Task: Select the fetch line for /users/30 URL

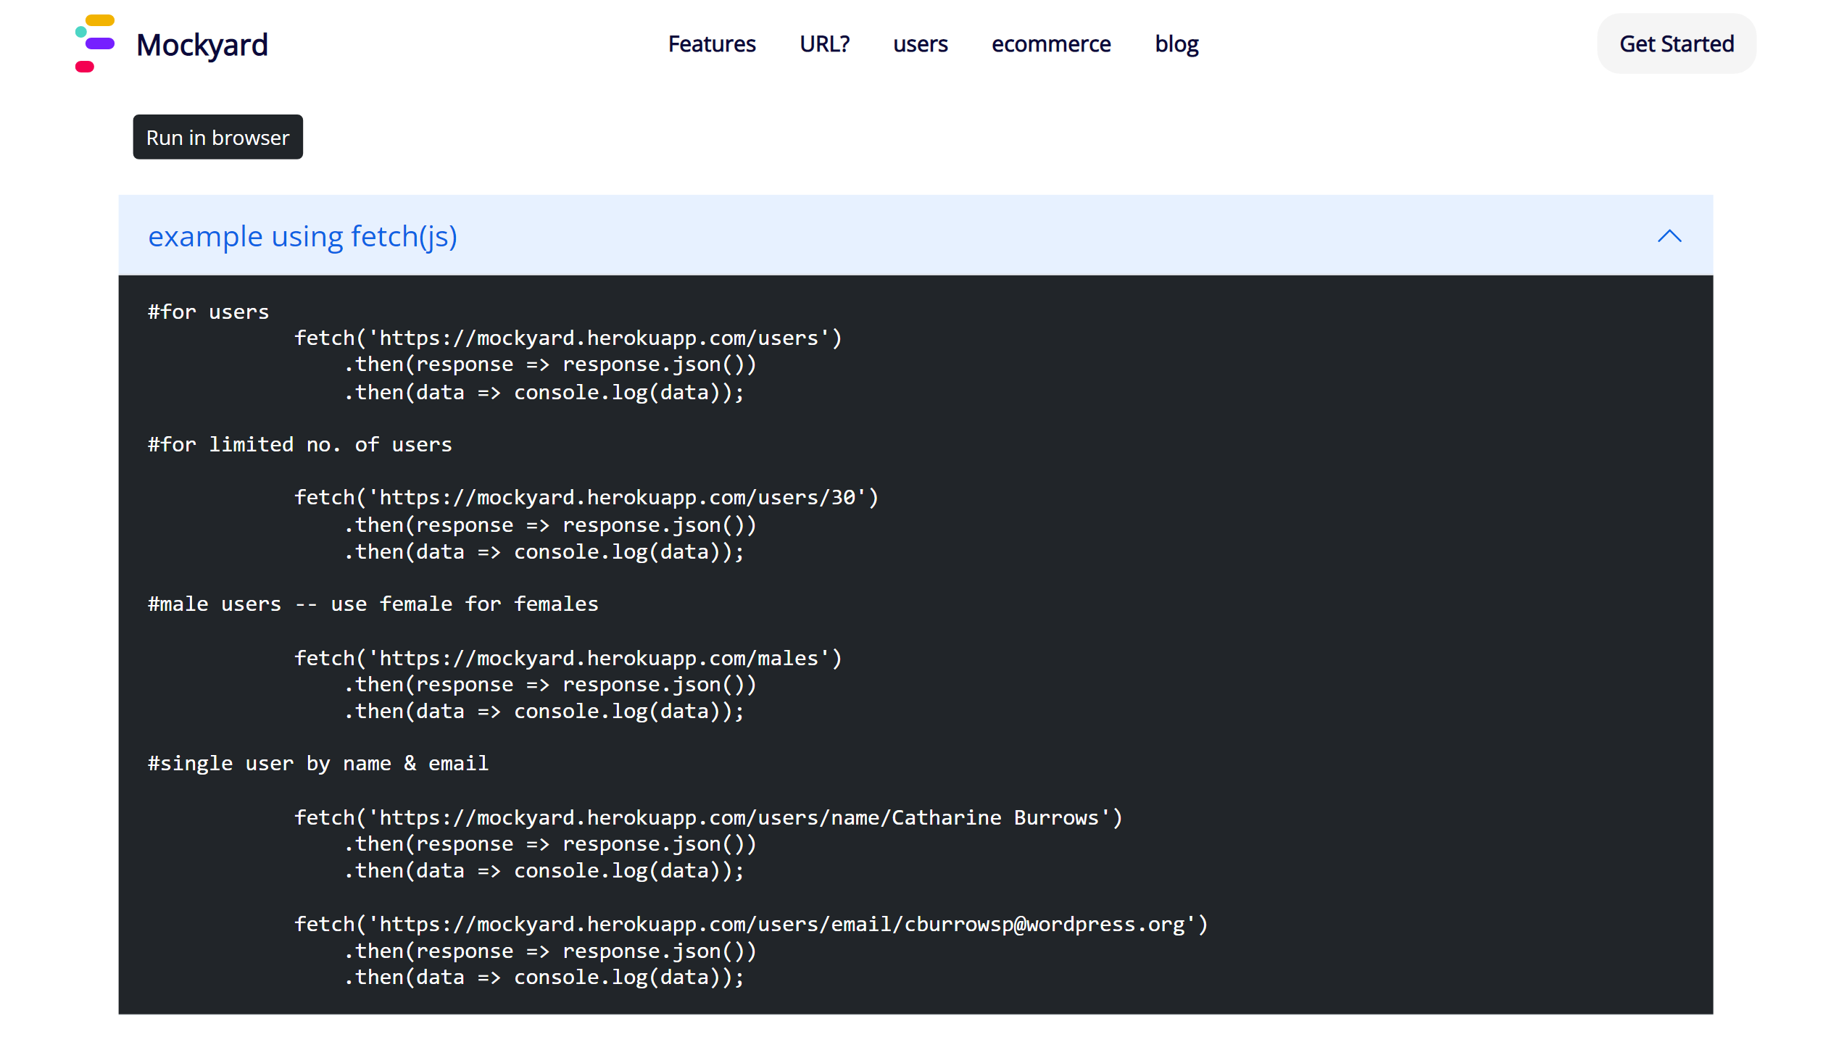Action: point(586,497)
